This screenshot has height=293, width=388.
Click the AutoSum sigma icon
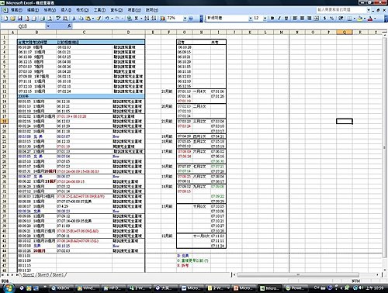pos(136,18)
